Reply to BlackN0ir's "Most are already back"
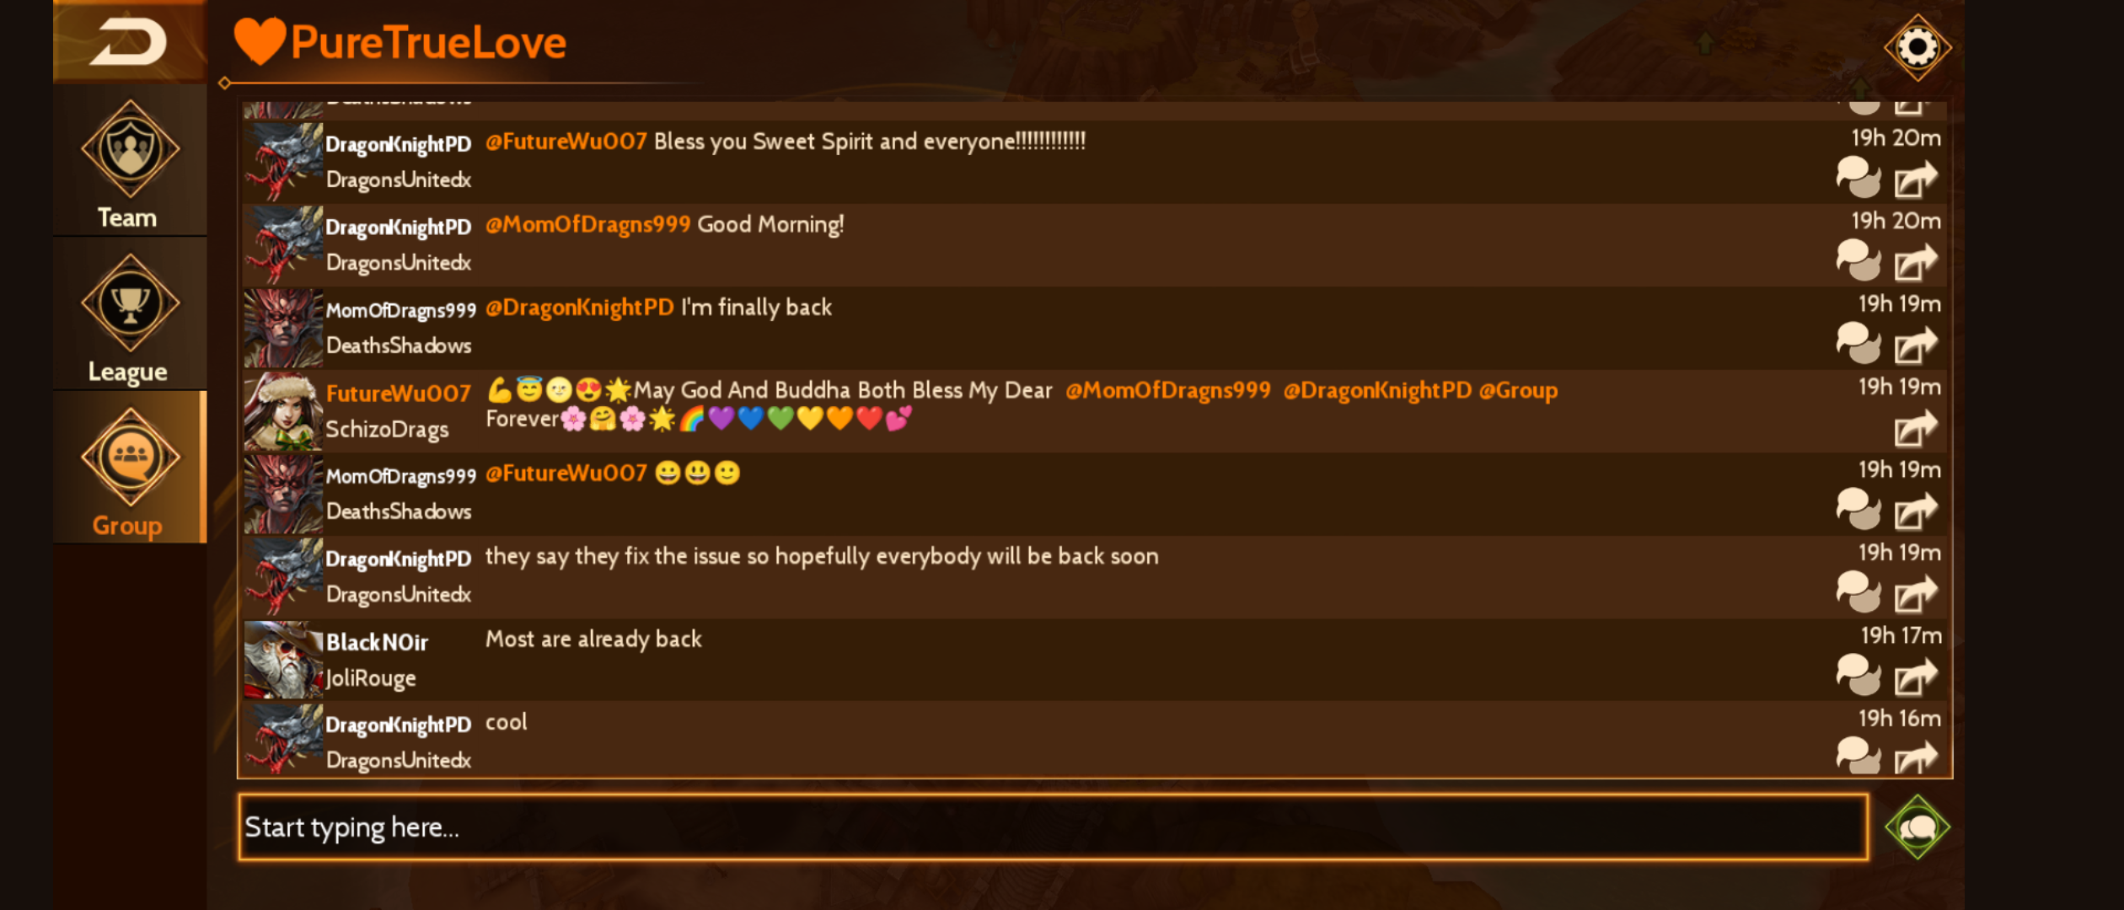The image size is (2124, 910). 1858,675
